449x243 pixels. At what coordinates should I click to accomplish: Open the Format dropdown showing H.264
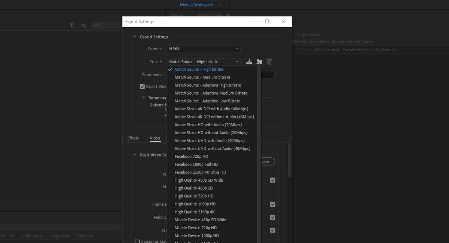click(x=203, y=49)
